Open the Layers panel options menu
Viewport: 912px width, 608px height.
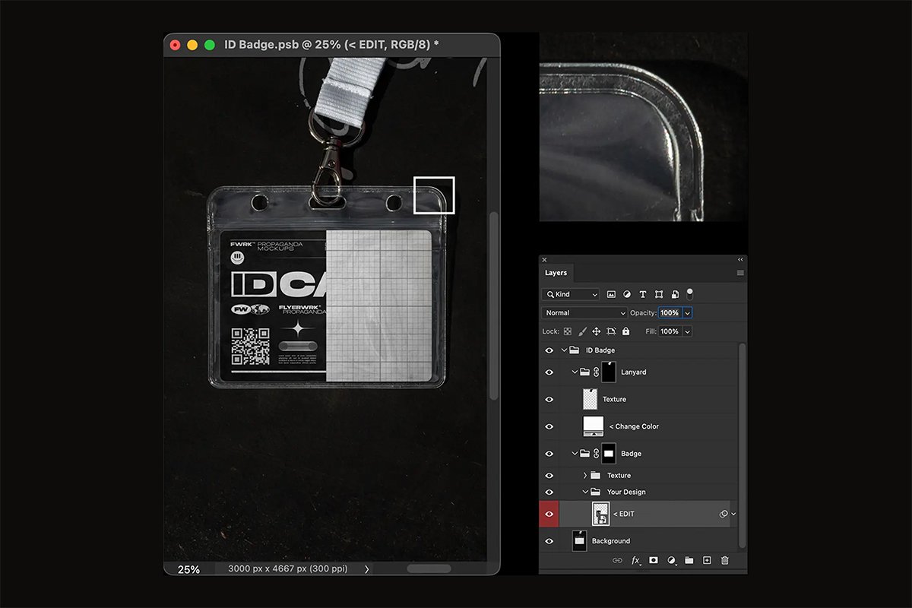pyautogui.click(x=740, y=273)
